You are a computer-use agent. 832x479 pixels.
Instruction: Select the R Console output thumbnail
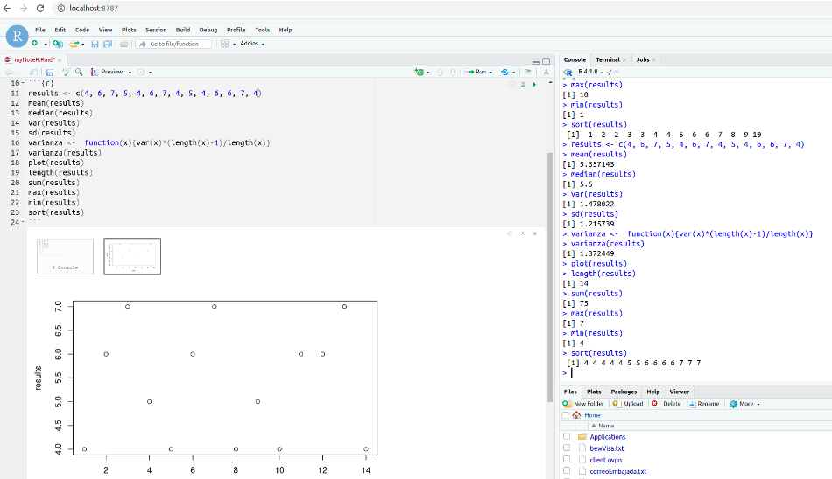coord(65,256)
